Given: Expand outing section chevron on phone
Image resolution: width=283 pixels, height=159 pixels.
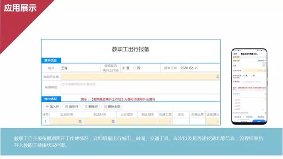Looking at the screenshot, I should 265,94.
